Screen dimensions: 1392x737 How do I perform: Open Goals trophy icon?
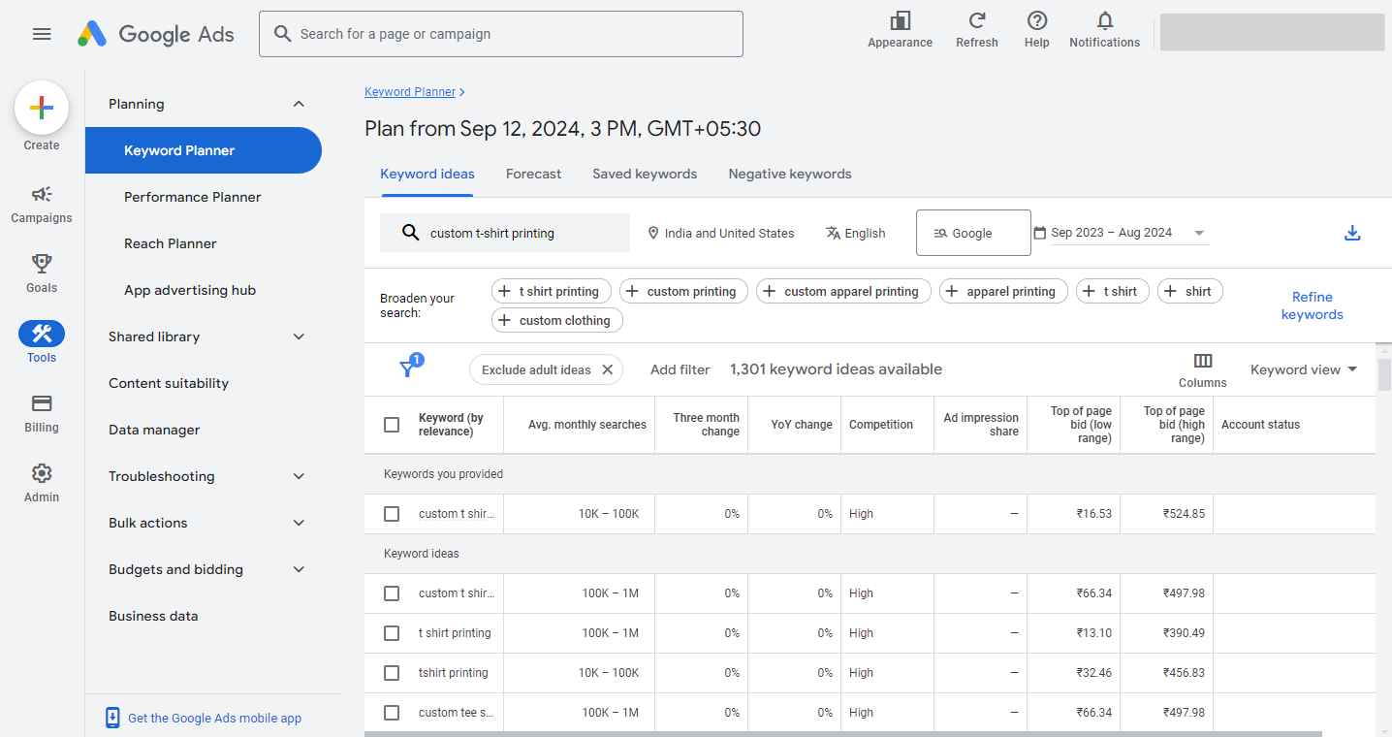(x=42, y=263)
